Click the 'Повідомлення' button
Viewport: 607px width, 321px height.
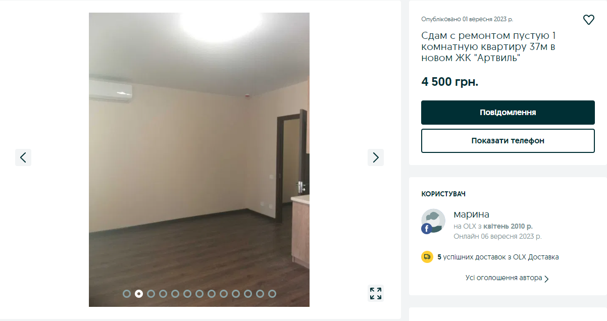pyautogui.click(x=508, y=113)
